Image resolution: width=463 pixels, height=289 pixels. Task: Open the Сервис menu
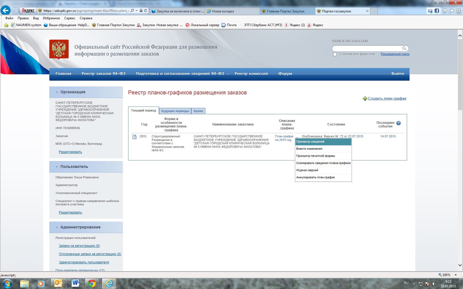(x=70, y=18)
